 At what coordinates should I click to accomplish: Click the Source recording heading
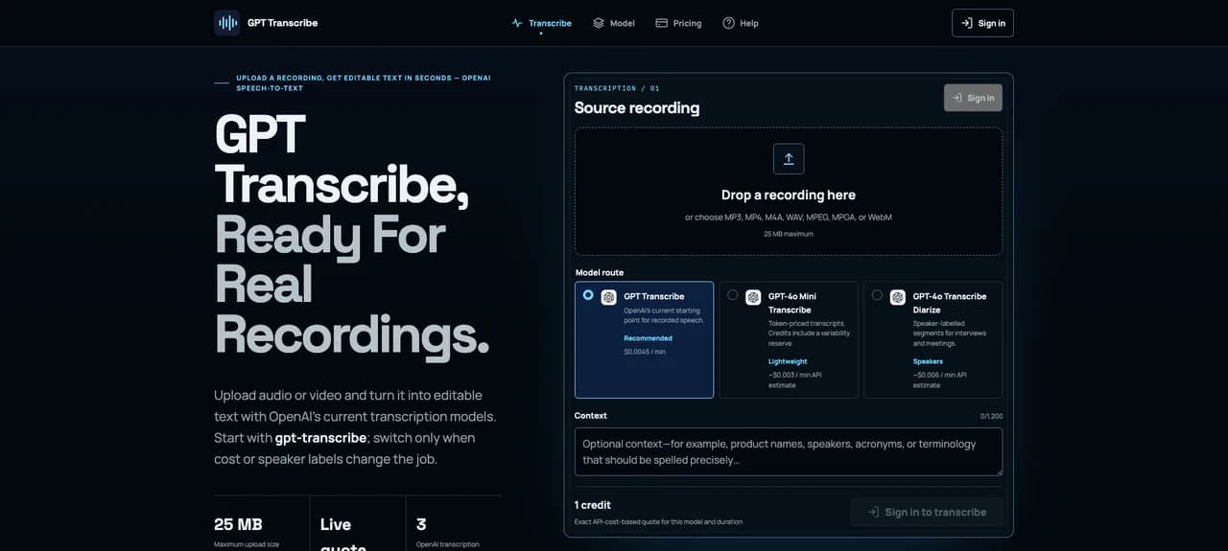pyautogui.click(x=637, y=107)
